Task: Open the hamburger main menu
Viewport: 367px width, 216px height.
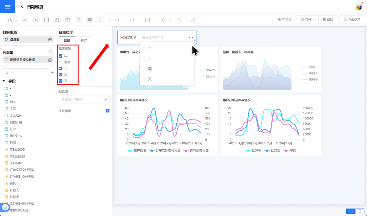Action: point(8,7)
